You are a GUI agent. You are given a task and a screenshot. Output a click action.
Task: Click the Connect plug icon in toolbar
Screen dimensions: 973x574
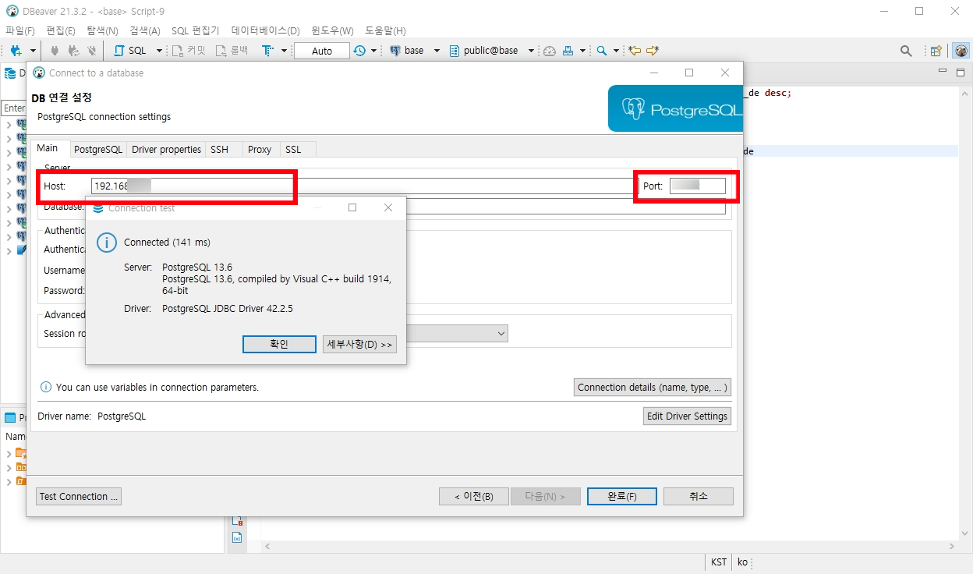tap(55, 51)
